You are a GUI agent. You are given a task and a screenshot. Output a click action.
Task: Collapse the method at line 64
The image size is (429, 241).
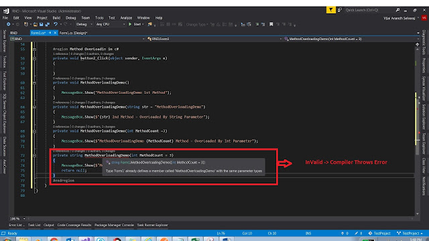tap(34, 107)
